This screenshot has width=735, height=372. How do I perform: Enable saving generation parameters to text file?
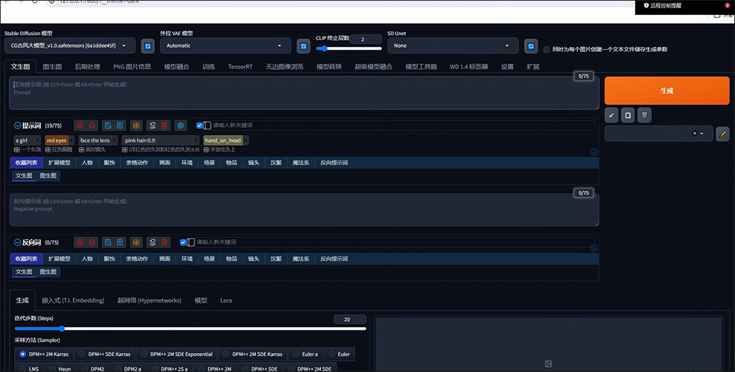coord(546,49)
